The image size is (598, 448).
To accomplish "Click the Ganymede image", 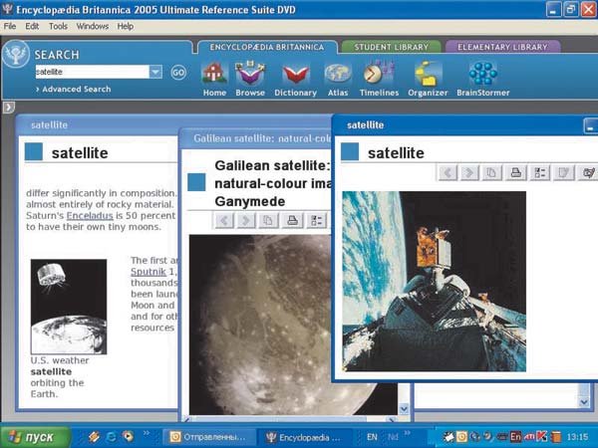I will point(260,325).
